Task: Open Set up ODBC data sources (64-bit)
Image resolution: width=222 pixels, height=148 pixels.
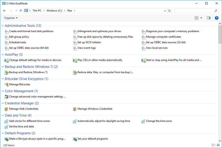Action: pos(29,48)
